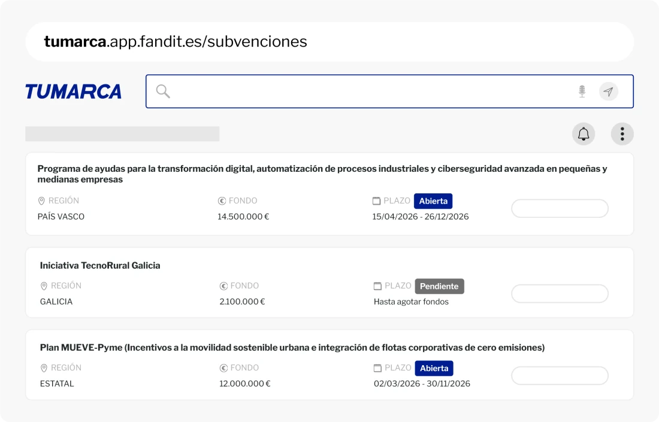Select the Hasta agotar fondos deadline text

[411, 302]
